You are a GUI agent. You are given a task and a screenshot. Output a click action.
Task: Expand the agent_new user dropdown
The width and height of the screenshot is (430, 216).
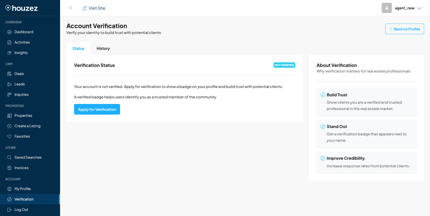(x=419, y=8)
